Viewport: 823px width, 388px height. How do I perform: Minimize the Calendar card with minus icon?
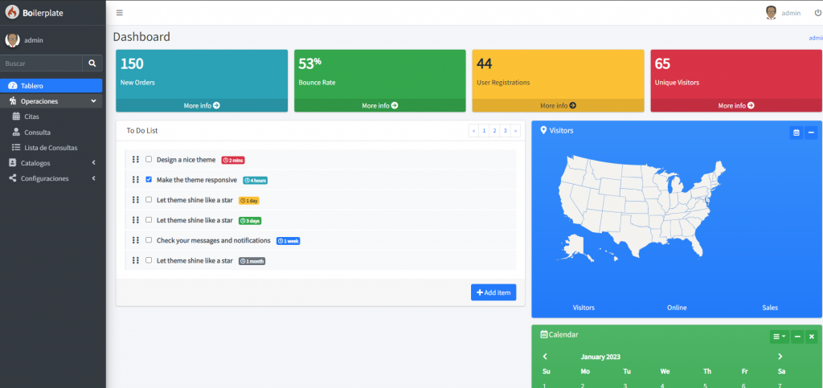coord(796,337)
